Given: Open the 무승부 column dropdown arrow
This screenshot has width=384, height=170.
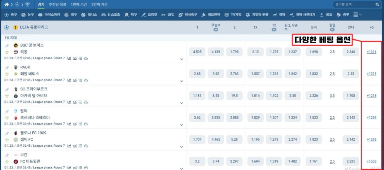Looking at the screenshot, I should [x=216, y=30].
